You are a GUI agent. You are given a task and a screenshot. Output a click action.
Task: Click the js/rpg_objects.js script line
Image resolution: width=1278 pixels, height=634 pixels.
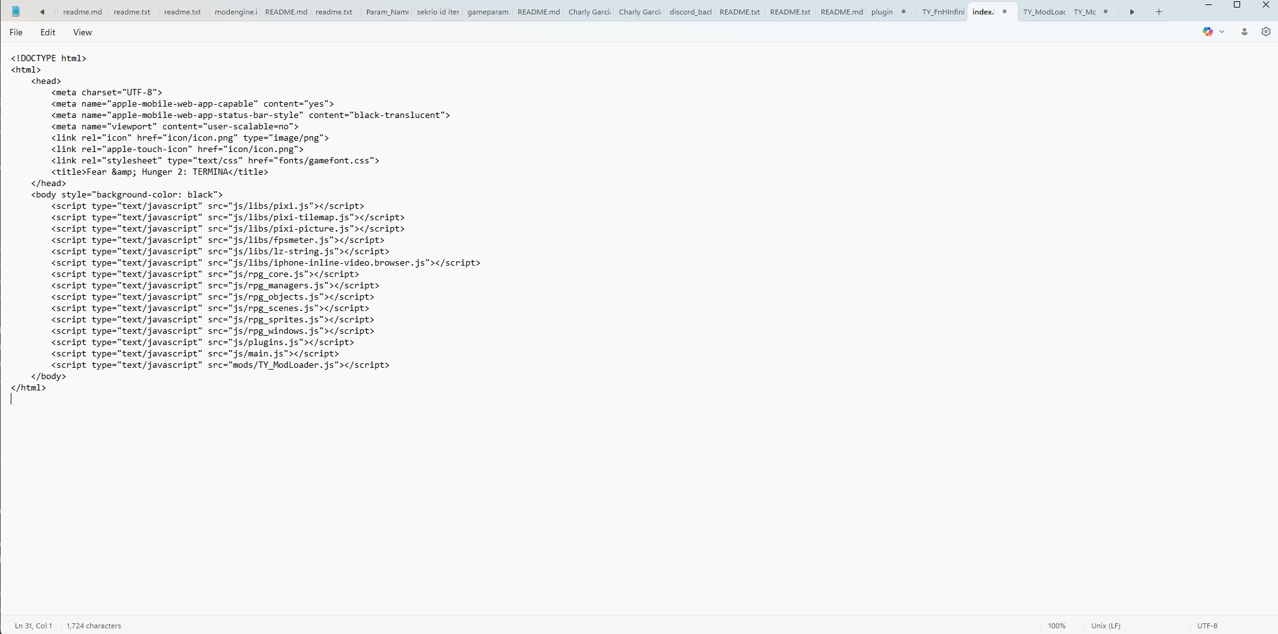(213, 296)
